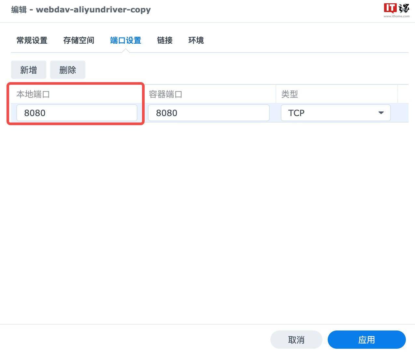Switch to the 链接 tab
The width and height of the screenshot is (415, 352).
[x=165, y=40]
